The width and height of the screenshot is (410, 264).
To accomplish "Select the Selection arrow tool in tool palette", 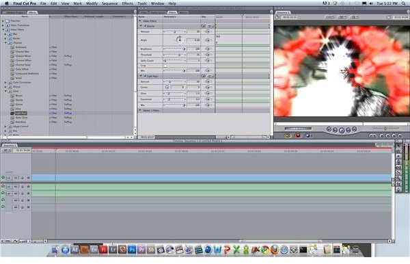I will pos(398,145).
